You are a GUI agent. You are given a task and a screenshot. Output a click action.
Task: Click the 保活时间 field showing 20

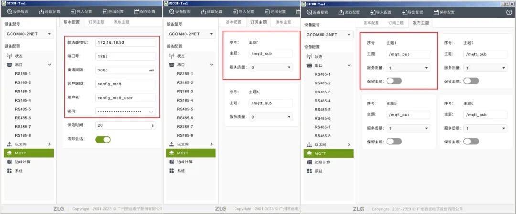click(x=125, y=125)
